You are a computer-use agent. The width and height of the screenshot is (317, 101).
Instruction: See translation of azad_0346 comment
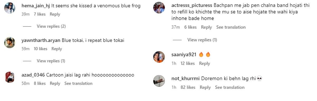click(78, 83)
